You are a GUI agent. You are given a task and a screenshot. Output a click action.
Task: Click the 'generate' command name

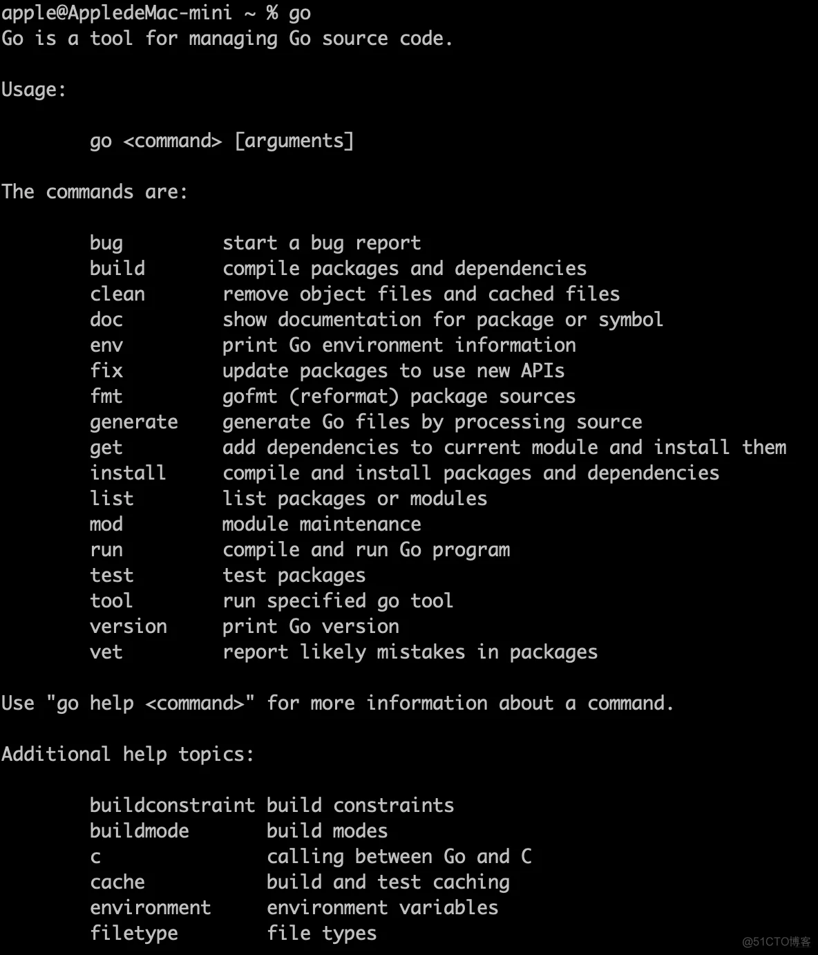pyautogui.click(x=134, y=422)
